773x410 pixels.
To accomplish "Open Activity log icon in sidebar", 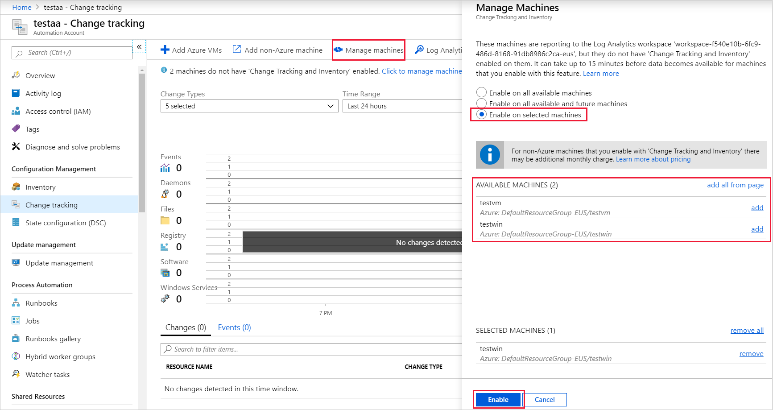I will click(x=16, y=93).
